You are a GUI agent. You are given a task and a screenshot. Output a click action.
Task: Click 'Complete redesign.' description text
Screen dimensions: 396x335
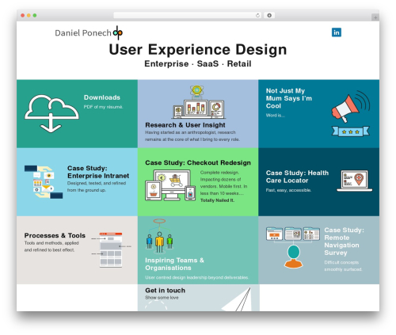[x=219, y=173]
